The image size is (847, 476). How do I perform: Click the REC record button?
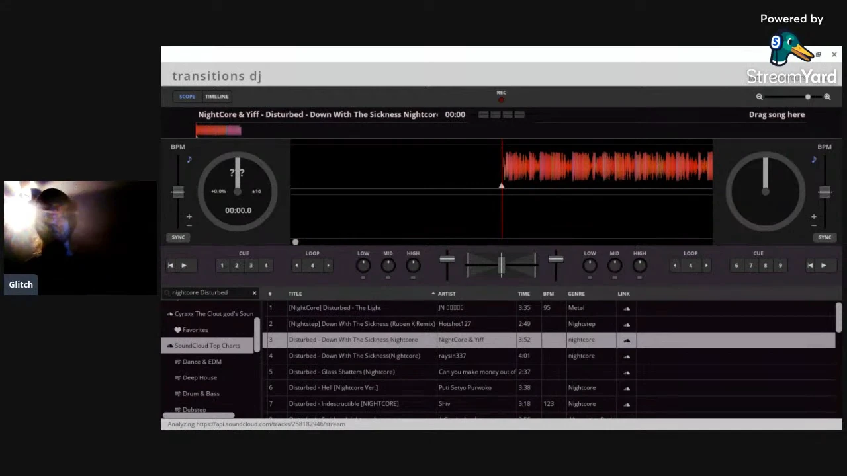pos(501,100)
